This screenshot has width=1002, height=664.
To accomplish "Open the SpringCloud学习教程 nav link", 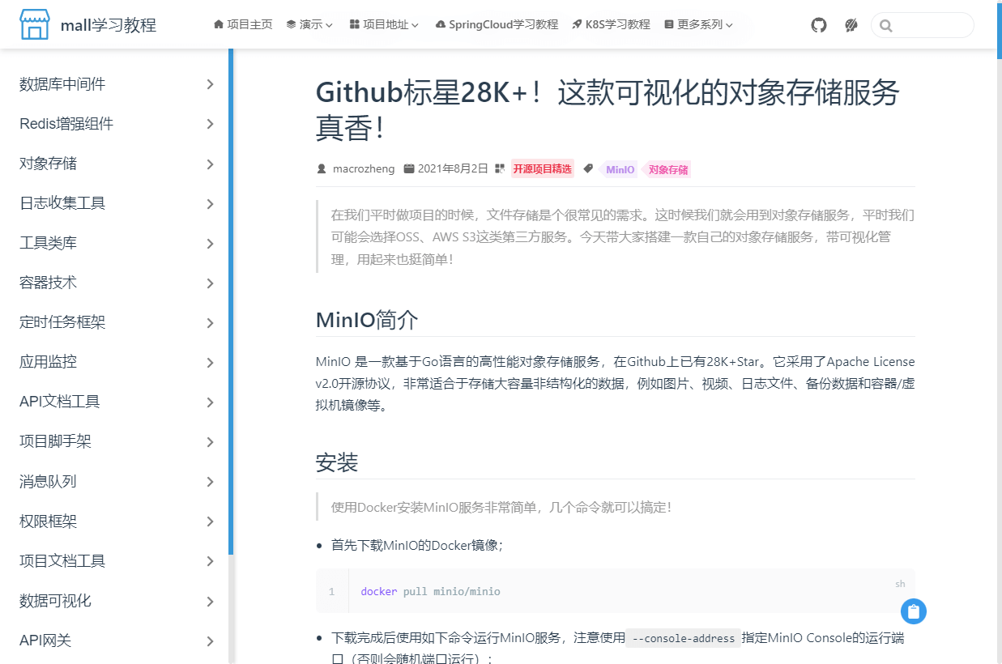I will 497,24.
